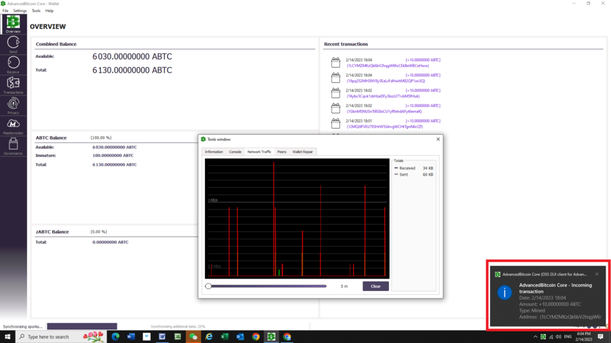Open the Masternodes section icon
Screen dimensions: 611x343
[13, 126]
